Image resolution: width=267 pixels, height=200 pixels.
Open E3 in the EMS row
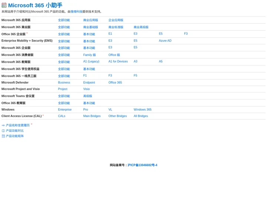[110, 41]
